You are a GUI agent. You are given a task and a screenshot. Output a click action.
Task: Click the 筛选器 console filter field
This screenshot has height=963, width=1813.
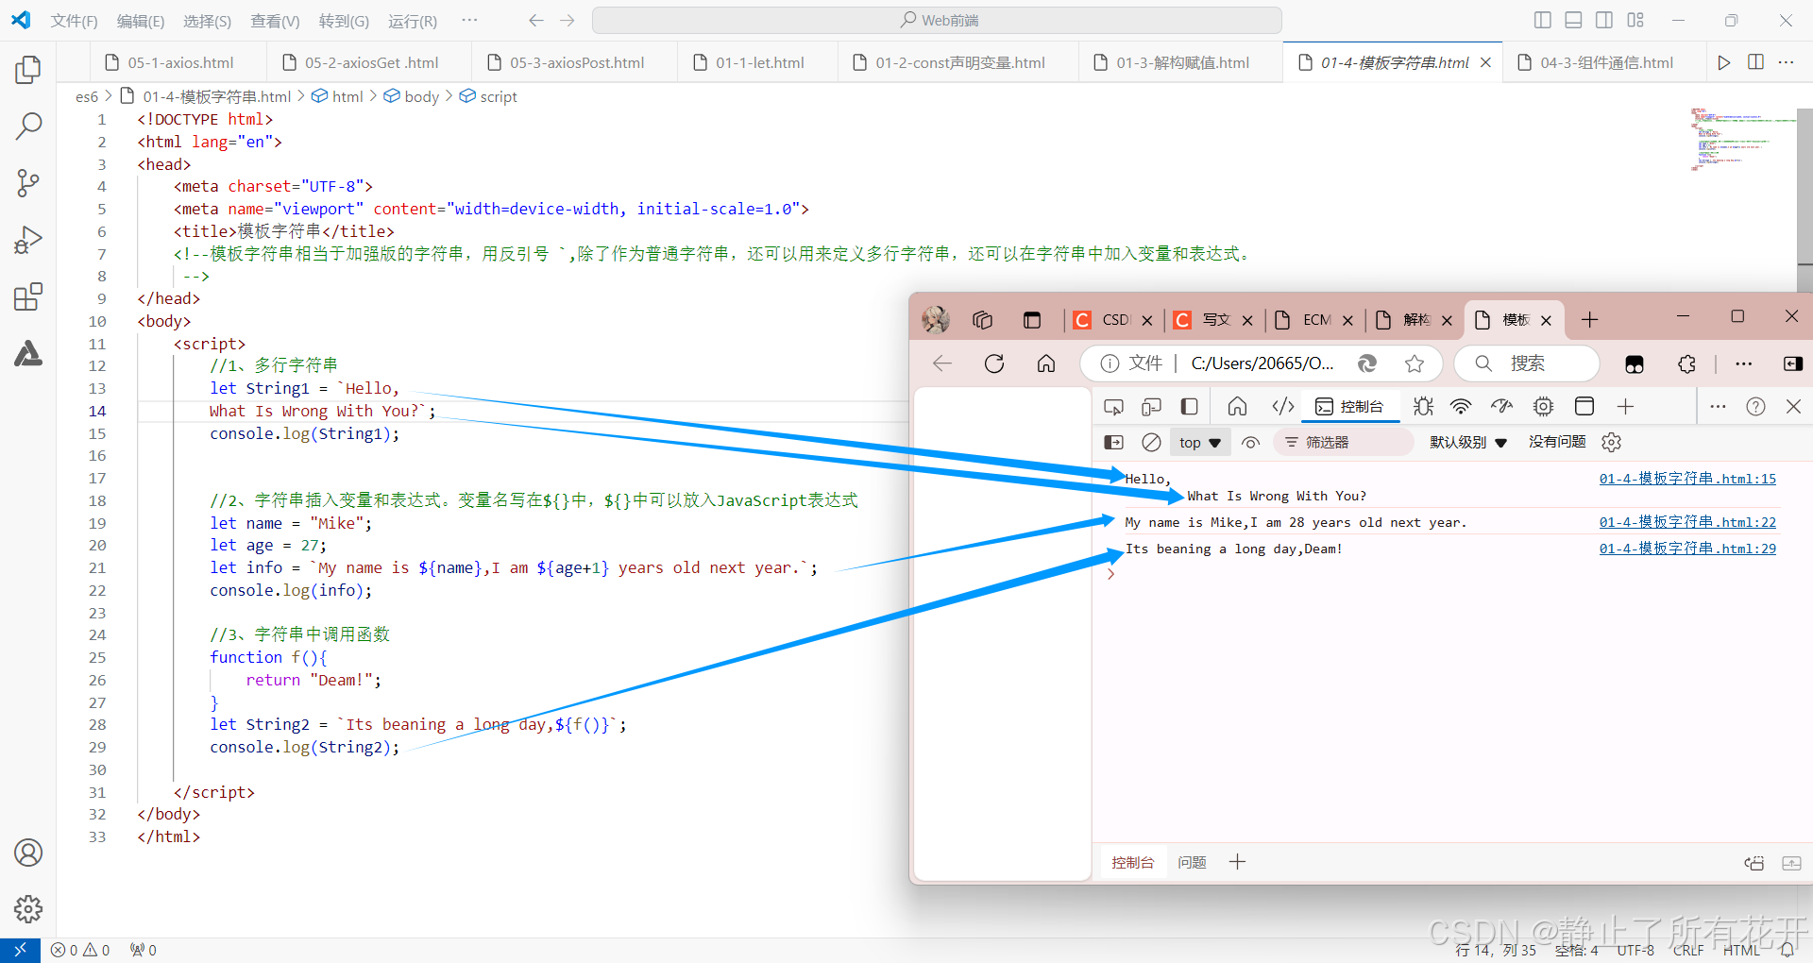[1344, 442]
